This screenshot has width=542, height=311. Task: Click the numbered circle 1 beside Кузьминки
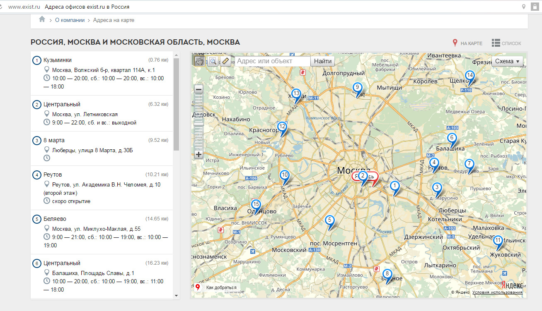pos(37,60)
